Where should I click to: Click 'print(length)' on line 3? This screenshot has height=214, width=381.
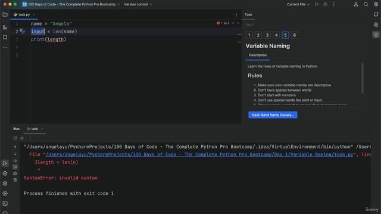[x=48, y=39]
